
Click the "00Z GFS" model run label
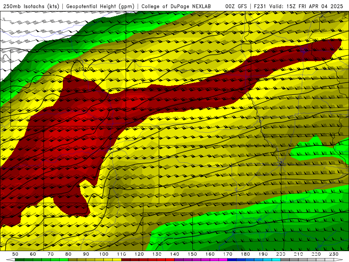pyautogui.click(x=236, y=6)
